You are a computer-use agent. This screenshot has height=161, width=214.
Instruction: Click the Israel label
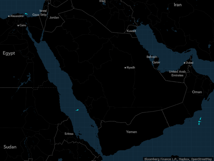43,11
